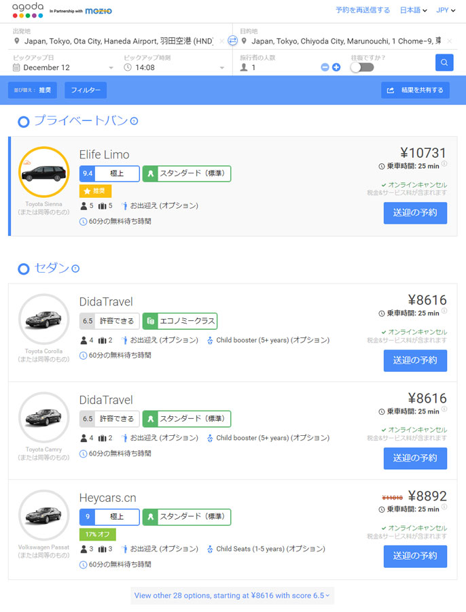Viewport: 466px width, 612px height.
Task: Click the circle icon beside プライベートバン heading
Action: pos(23,122)
